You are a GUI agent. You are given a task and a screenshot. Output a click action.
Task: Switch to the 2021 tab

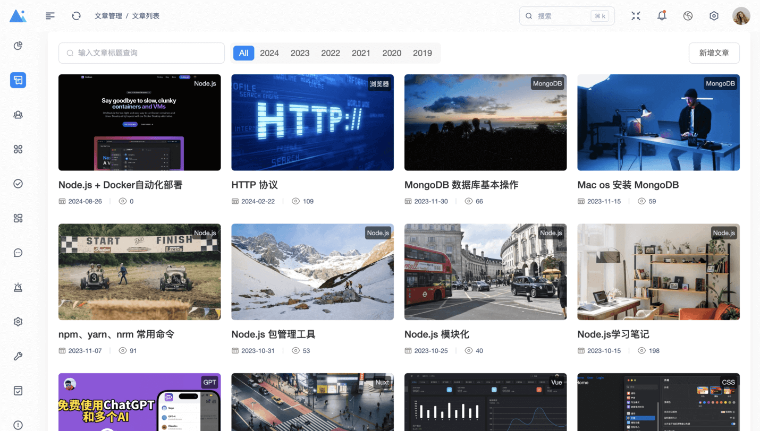[361, 53]
